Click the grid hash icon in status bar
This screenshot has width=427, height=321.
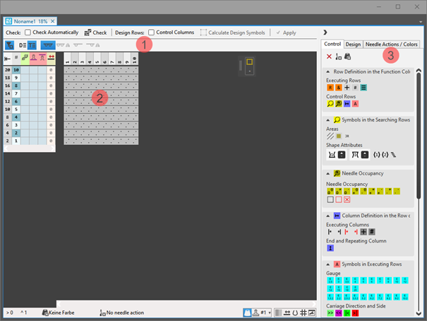tap(301, 312)
